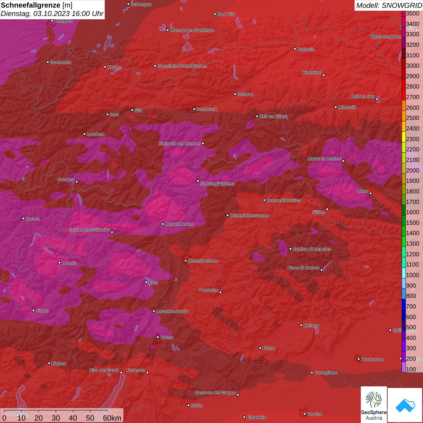Viewport: 423px width, 423px height.
Task: Click the Predazzo label
Action: point(209,290)
